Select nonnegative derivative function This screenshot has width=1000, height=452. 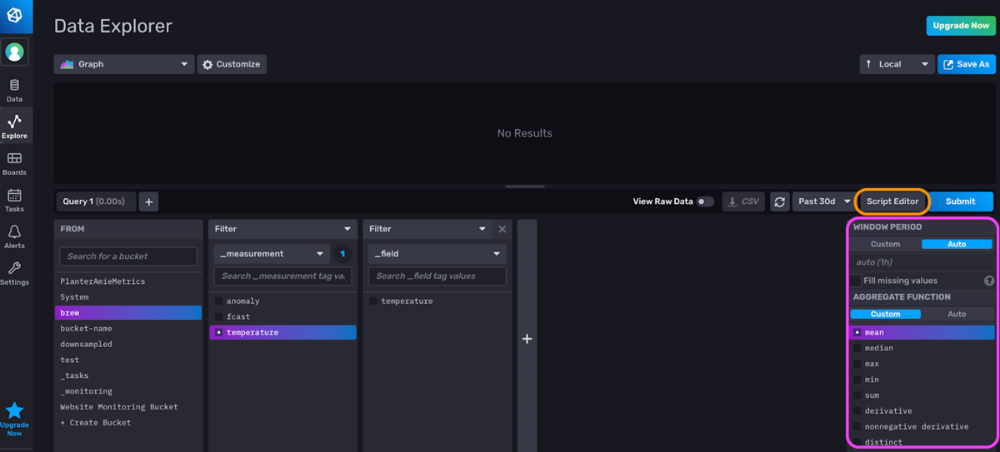click(x=922, y=427)
